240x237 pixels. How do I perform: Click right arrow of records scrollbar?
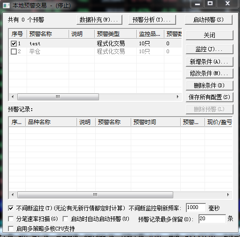click(228, 195)
